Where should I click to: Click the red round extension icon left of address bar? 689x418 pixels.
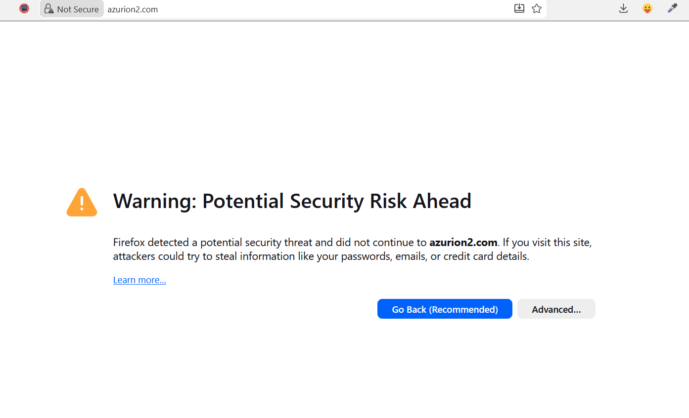pos(24,8)
